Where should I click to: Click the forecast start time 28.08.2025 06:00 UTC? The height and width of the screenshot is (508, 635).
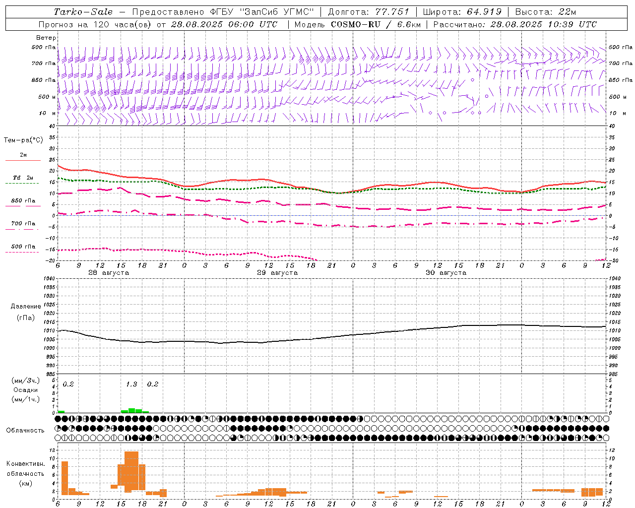coord(224,24)
